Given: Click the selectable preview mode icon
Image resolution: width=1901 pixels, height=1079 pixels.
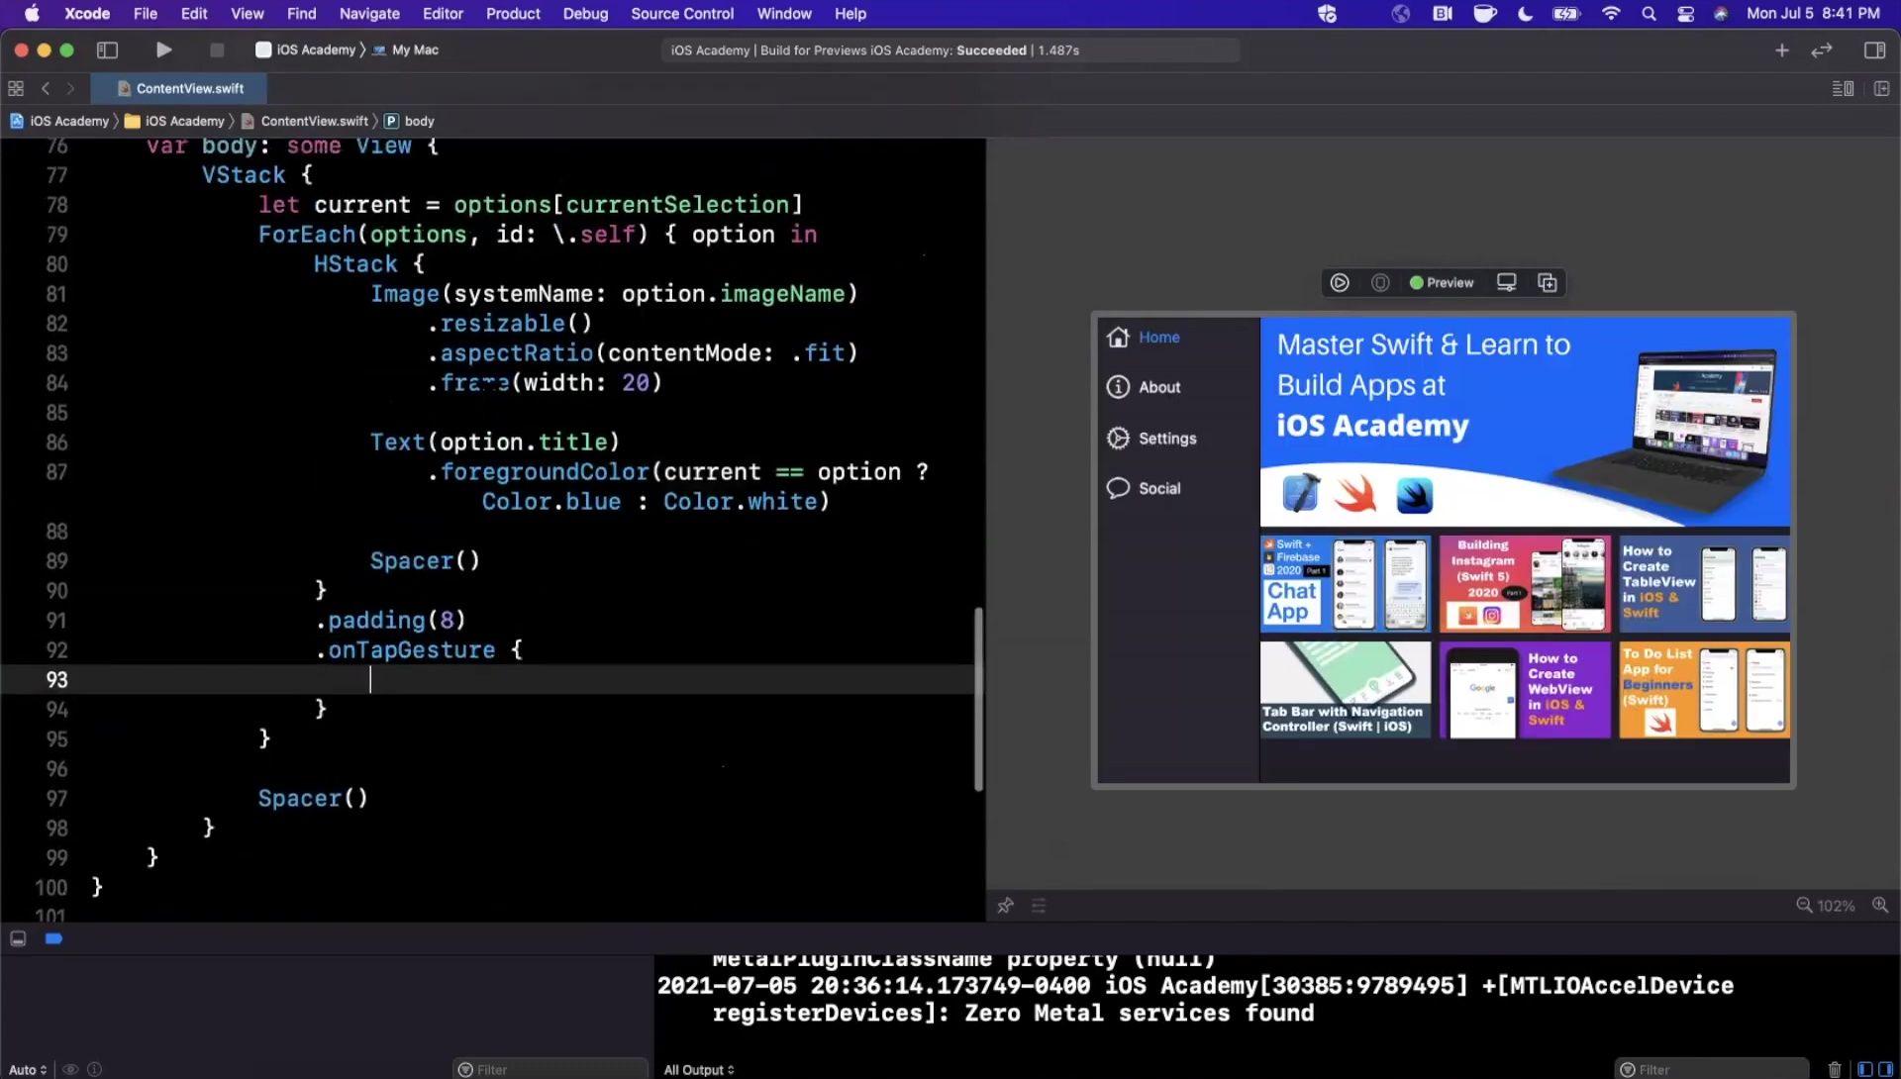Looking at the screenshot, I should [x=1380, y=283].
